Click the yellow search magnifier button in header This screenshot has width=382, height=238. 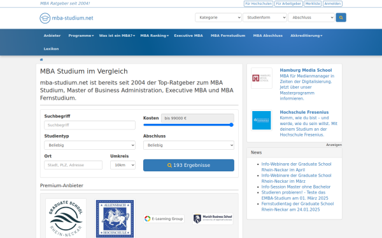[x=341, y=18]
